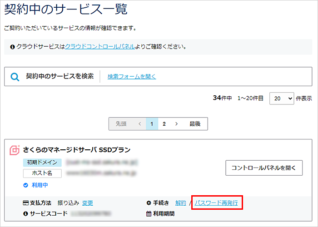Click the pink Sakura managed server logo
Screen dimensions: 318x227
[x=15, y=150]
